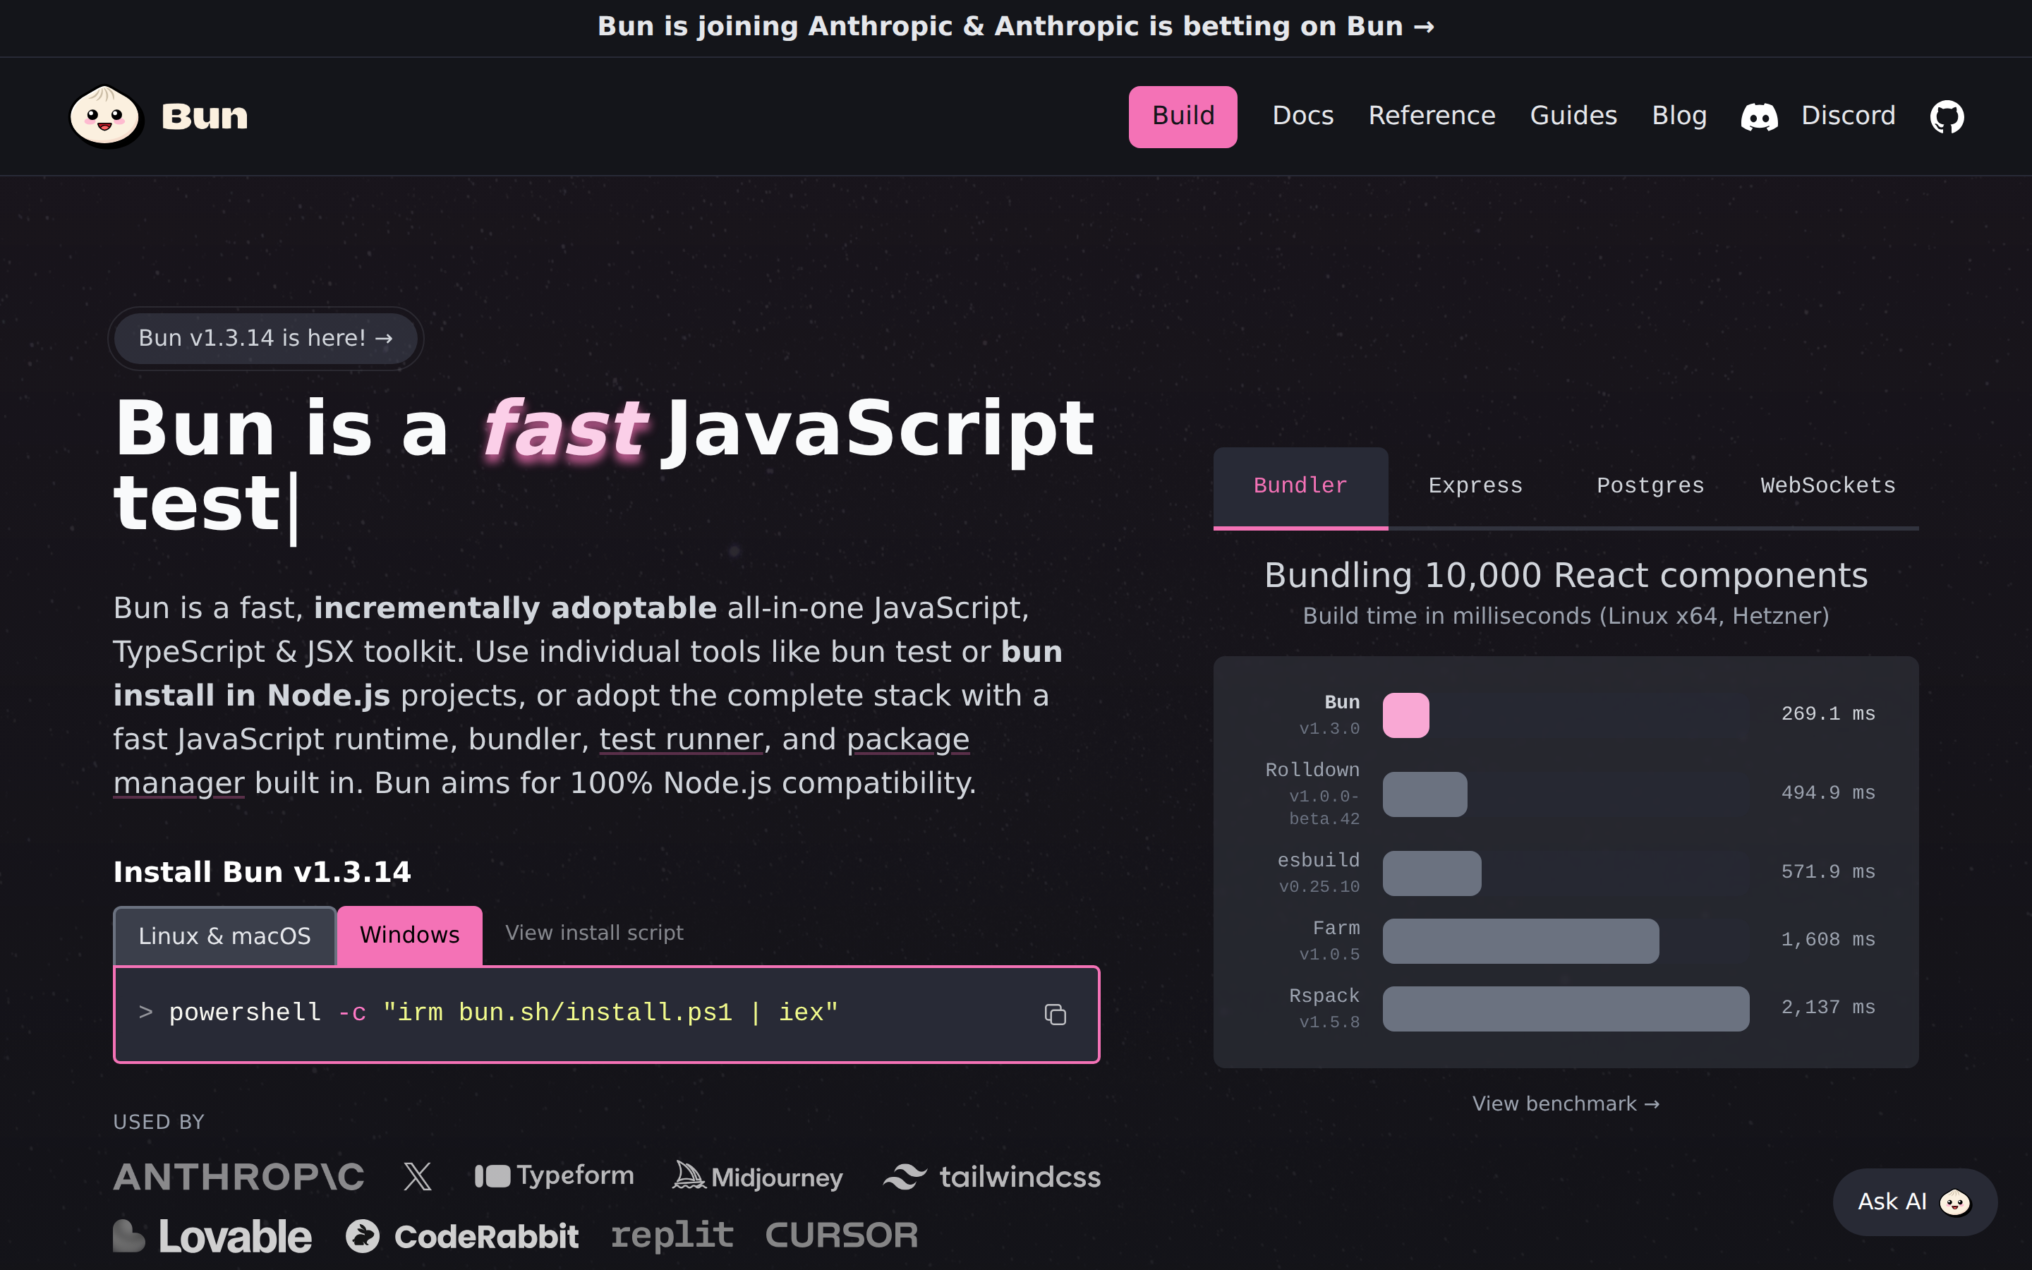Copy the powershell install command
Viewport: 2032px width, 1270px height.
(x=1055, y=1014)
